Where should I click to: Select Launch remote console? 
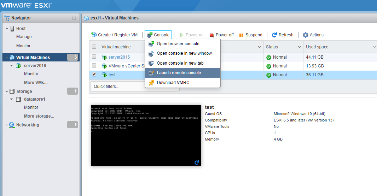coord(183,73)
